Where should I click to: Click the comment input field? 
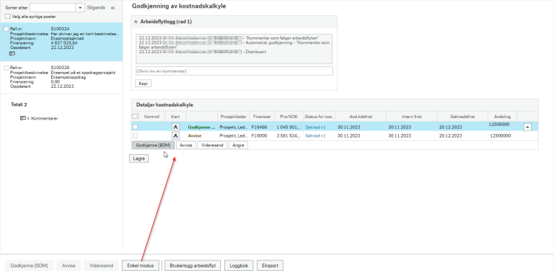[x=234, y=71]
